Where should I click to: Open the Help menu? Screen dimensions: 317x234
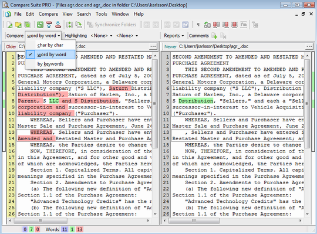[139, 14]
